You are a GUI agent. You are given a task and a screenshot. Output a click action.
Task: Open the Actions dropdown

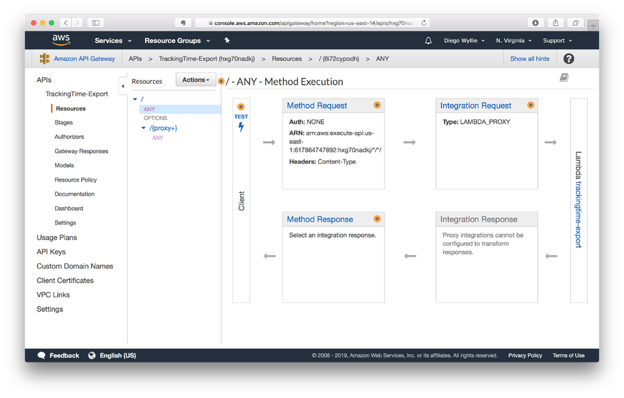(x=196, y=80)
